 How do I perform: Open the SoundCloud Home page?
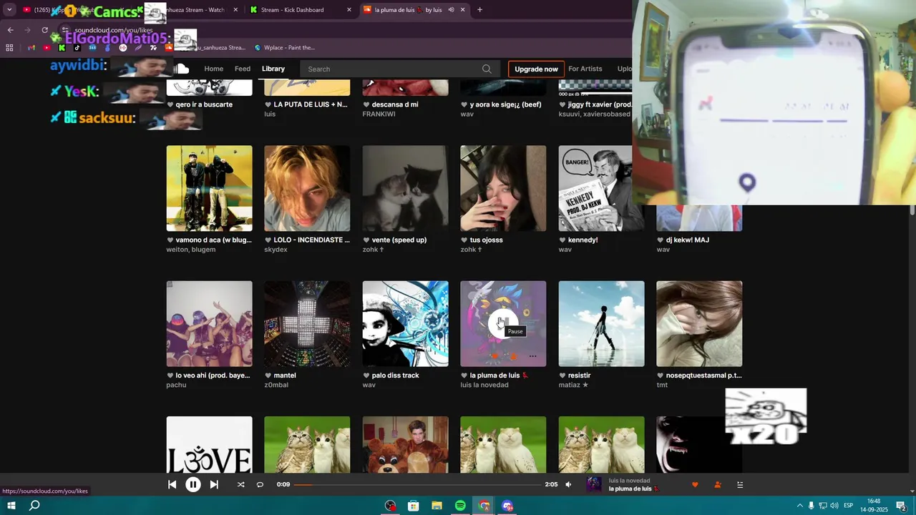tap(213, 69)
